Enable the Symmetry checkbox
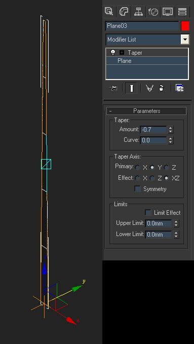 tap(138, 189)
